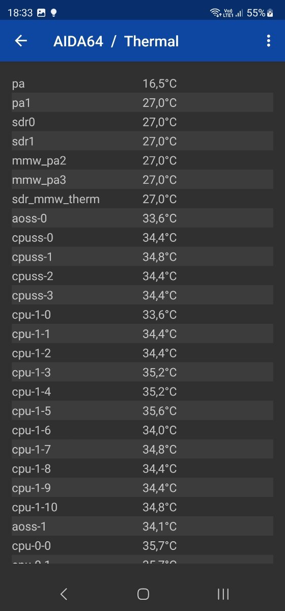The image size is (285, 611).
Task: Select the mmw_pa3 sensor row
Action: (x=142, y=180)
